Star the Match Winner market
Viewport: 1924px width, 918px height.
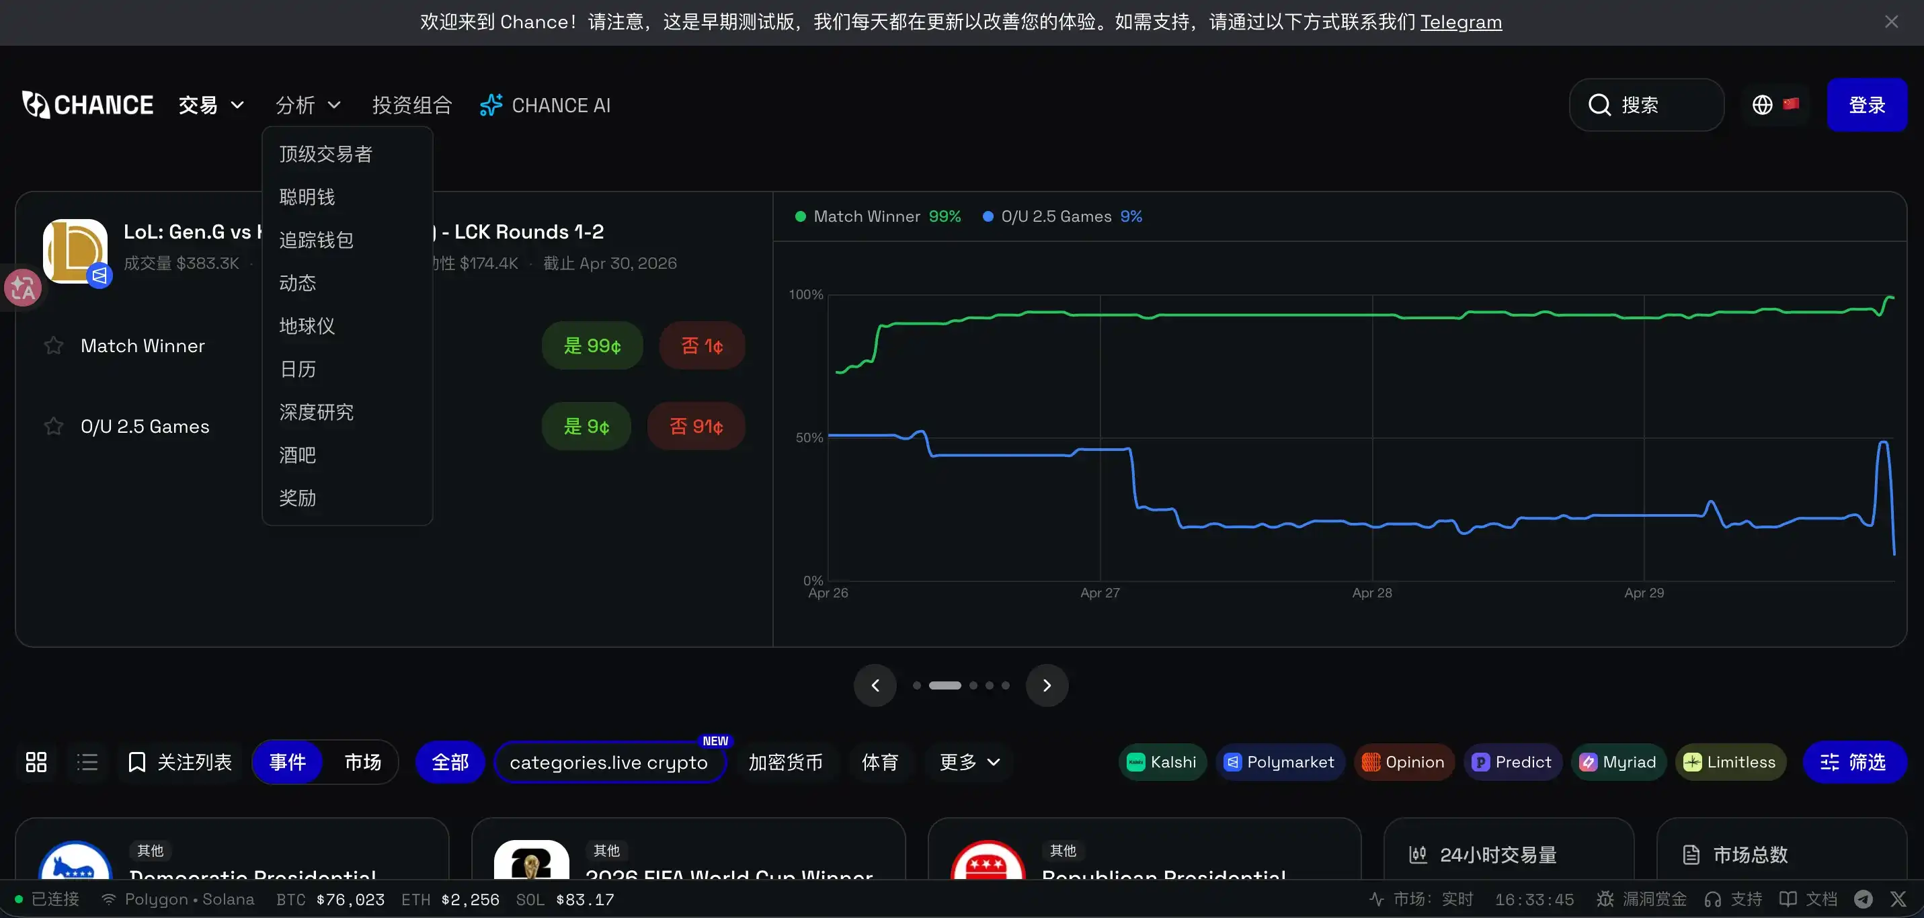[x=53, y=346]
